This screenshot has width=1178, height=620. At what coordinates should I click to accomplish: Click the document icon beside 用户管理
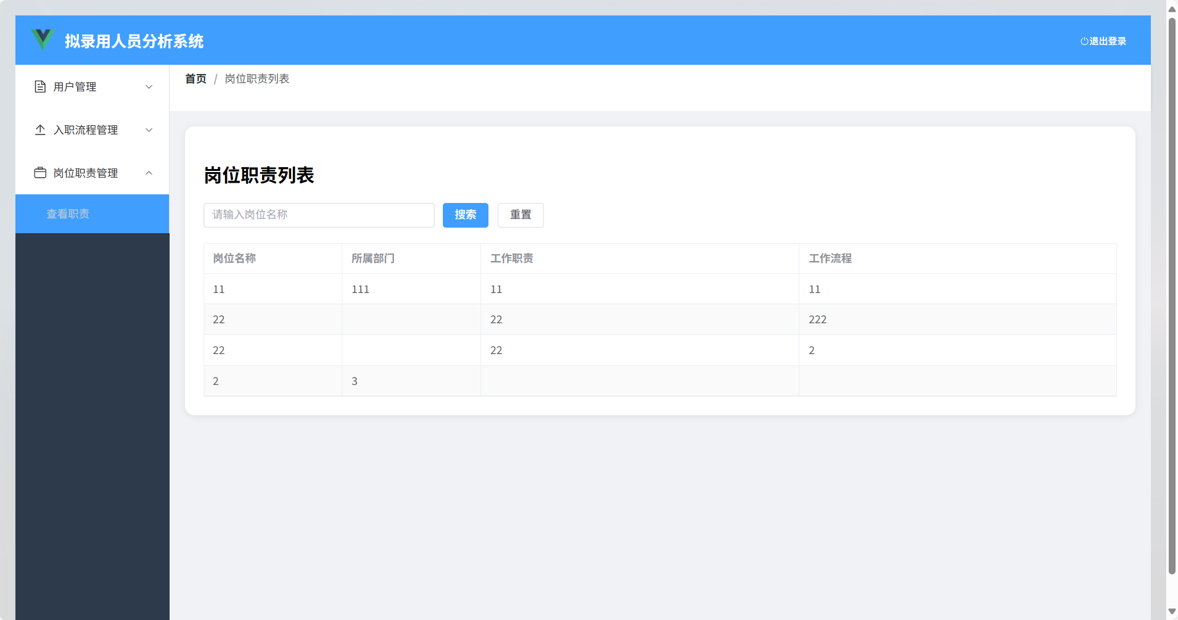click(x=39, y=86)
